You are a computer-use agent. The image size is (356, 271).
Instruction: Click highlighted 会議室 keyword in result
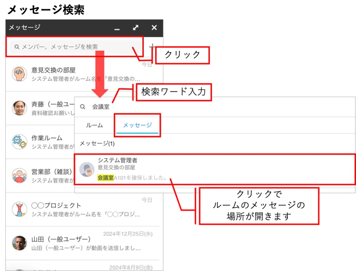click(x=106, y=178)
